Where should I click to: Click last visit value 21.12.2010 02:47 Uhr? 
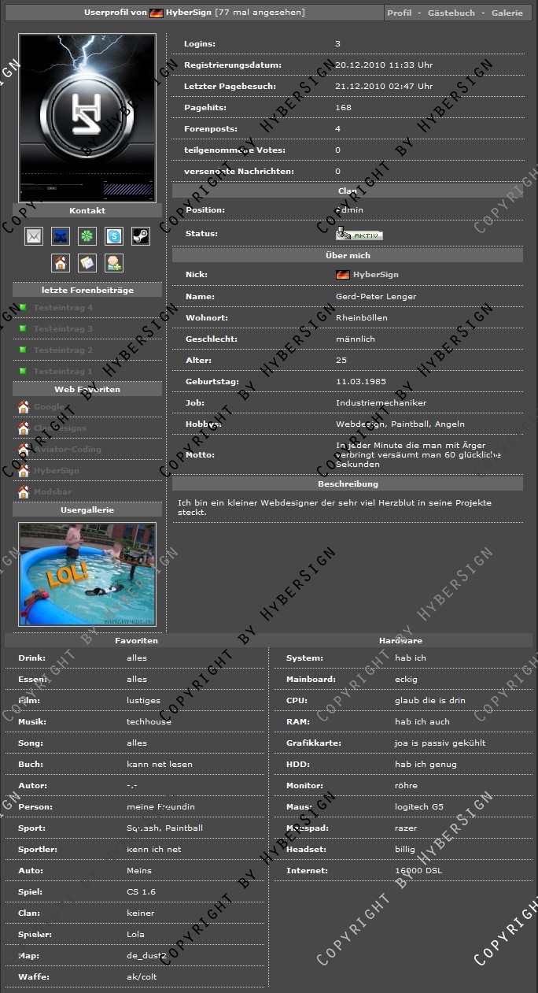pyautogui.click(x=384, y=87)
